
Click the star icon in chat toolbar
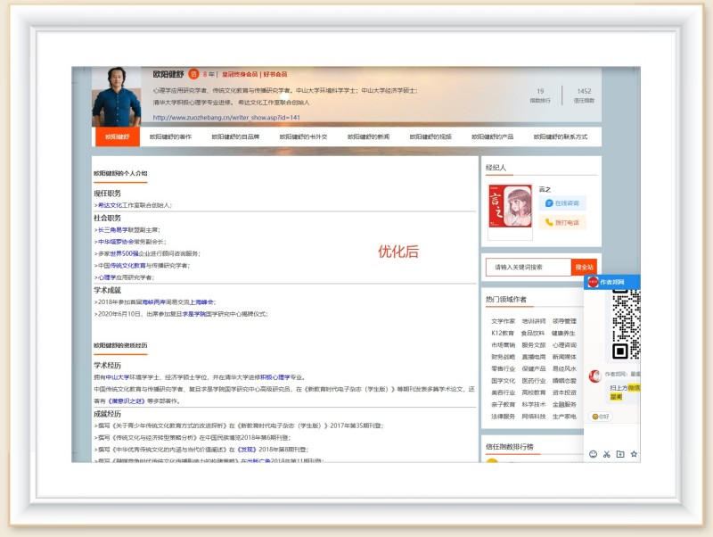click(635, 454)
